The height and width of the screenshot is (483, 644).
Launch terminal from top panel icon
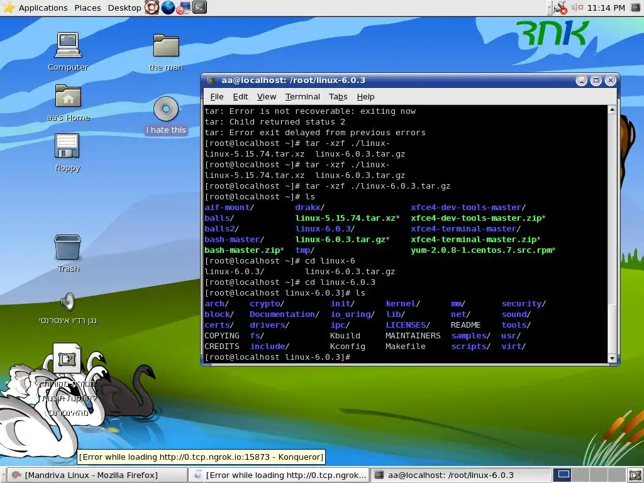[x=199, y=8]
